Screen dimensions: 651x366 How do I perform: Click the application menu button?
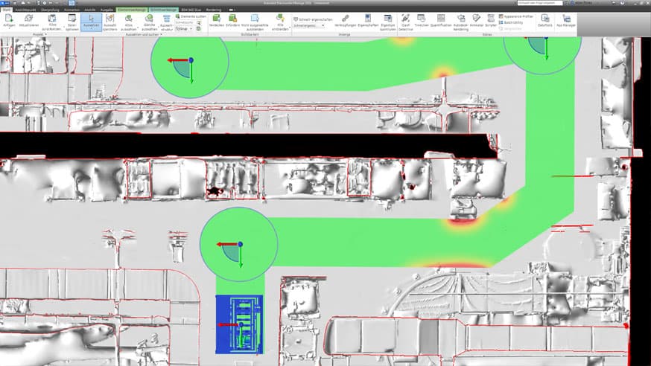(4, 2)
